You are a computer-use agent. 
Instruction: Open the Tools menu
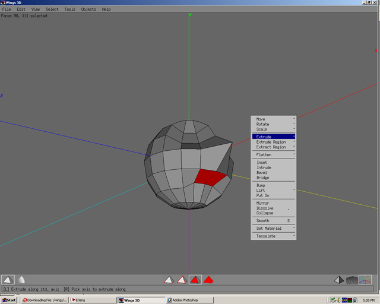click(70, 9)
